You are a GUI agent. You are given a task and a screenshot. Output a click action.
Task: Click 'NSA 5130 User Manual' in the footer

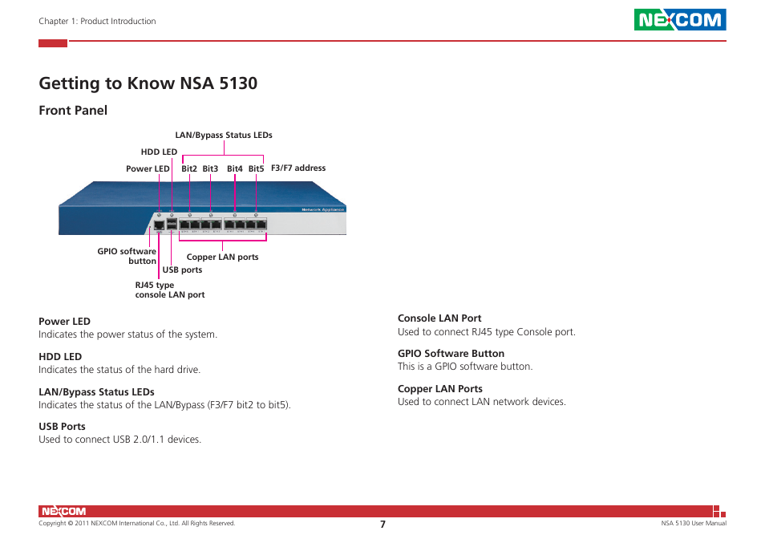coord(694,524)
